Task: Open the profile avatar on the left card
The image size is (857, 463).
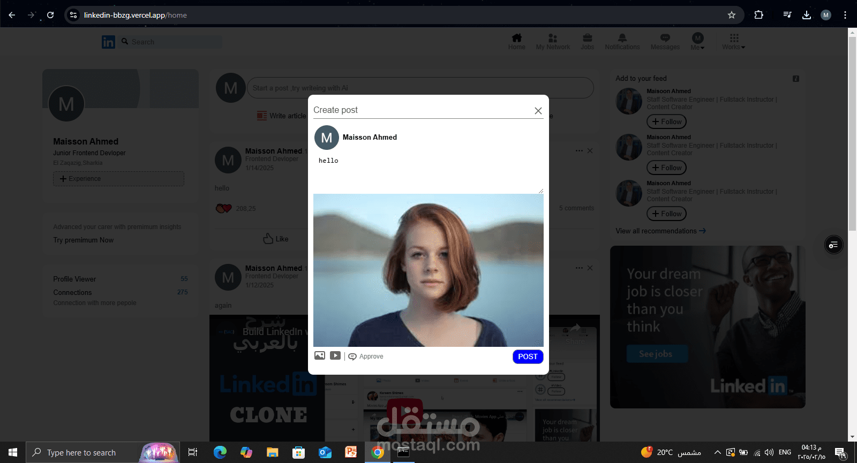Action: (x=66, y=104)
